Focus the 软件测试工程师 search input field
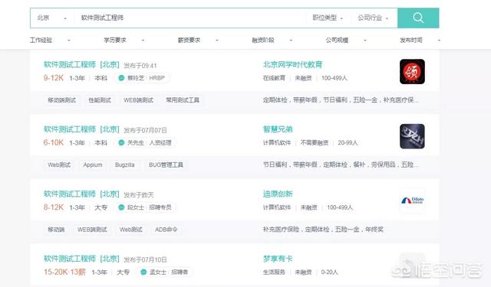The height and width of the screenshot is (287, 491). coord(191,18)
